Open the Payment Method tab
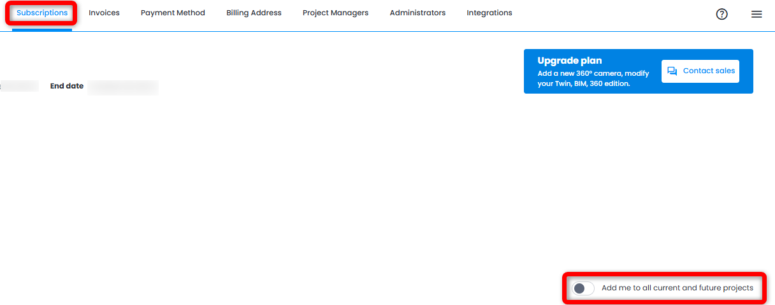This screenshot has width=775, height=305. point(173,13)
